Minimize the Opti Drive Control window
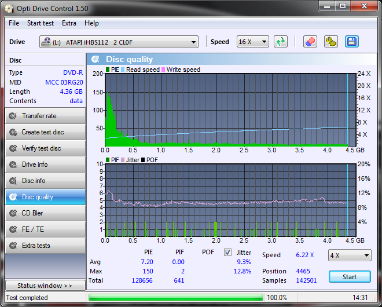Viewport: 382px width, 307px height. 326,6
